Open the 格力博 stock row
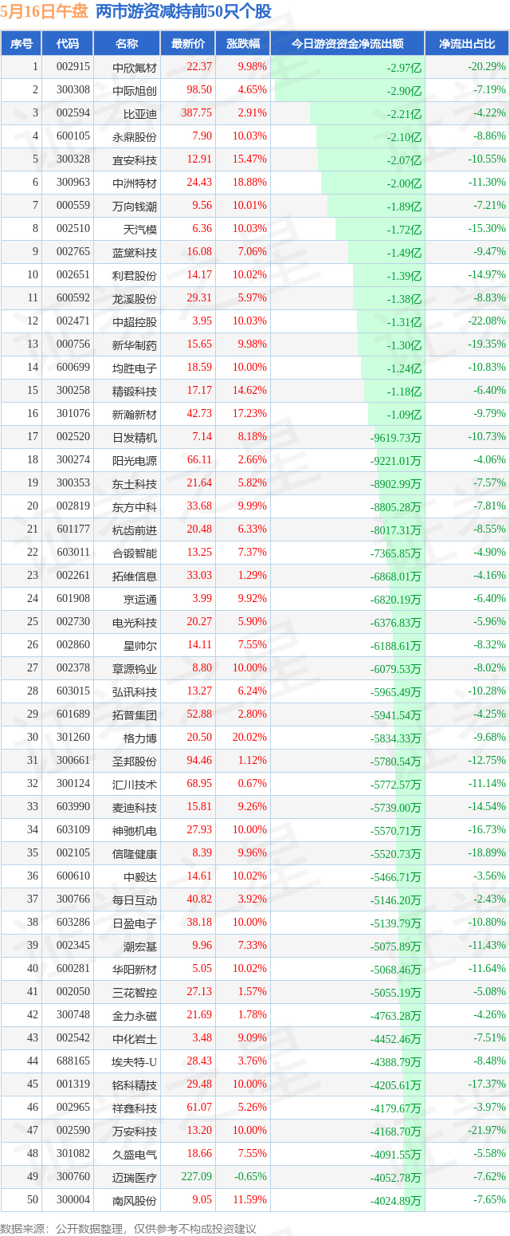The width and height of the screenshot is (510, 1236). (x=255, y=738)
